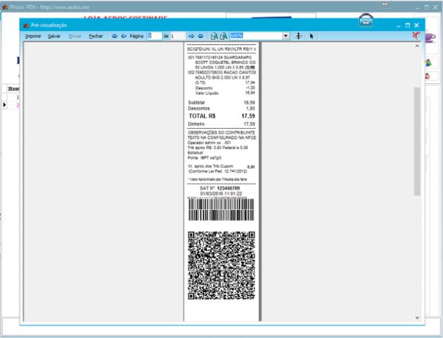Click the Imprimir button in preview toolbar

point(33,36)
